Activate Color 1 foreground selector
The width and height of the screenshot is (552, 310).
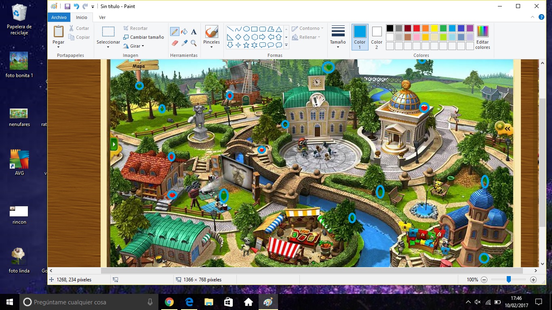coord(360,37)
